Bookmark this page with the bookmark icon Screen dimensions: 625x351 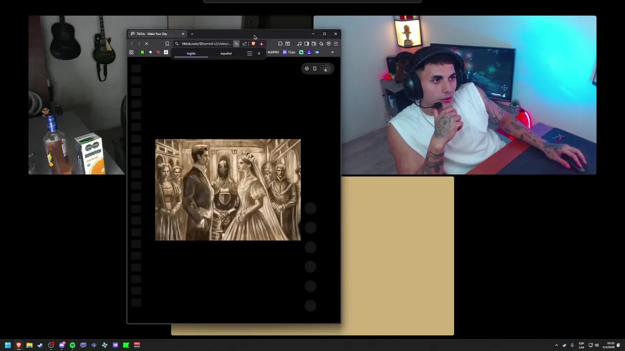(x=167, y=43)
